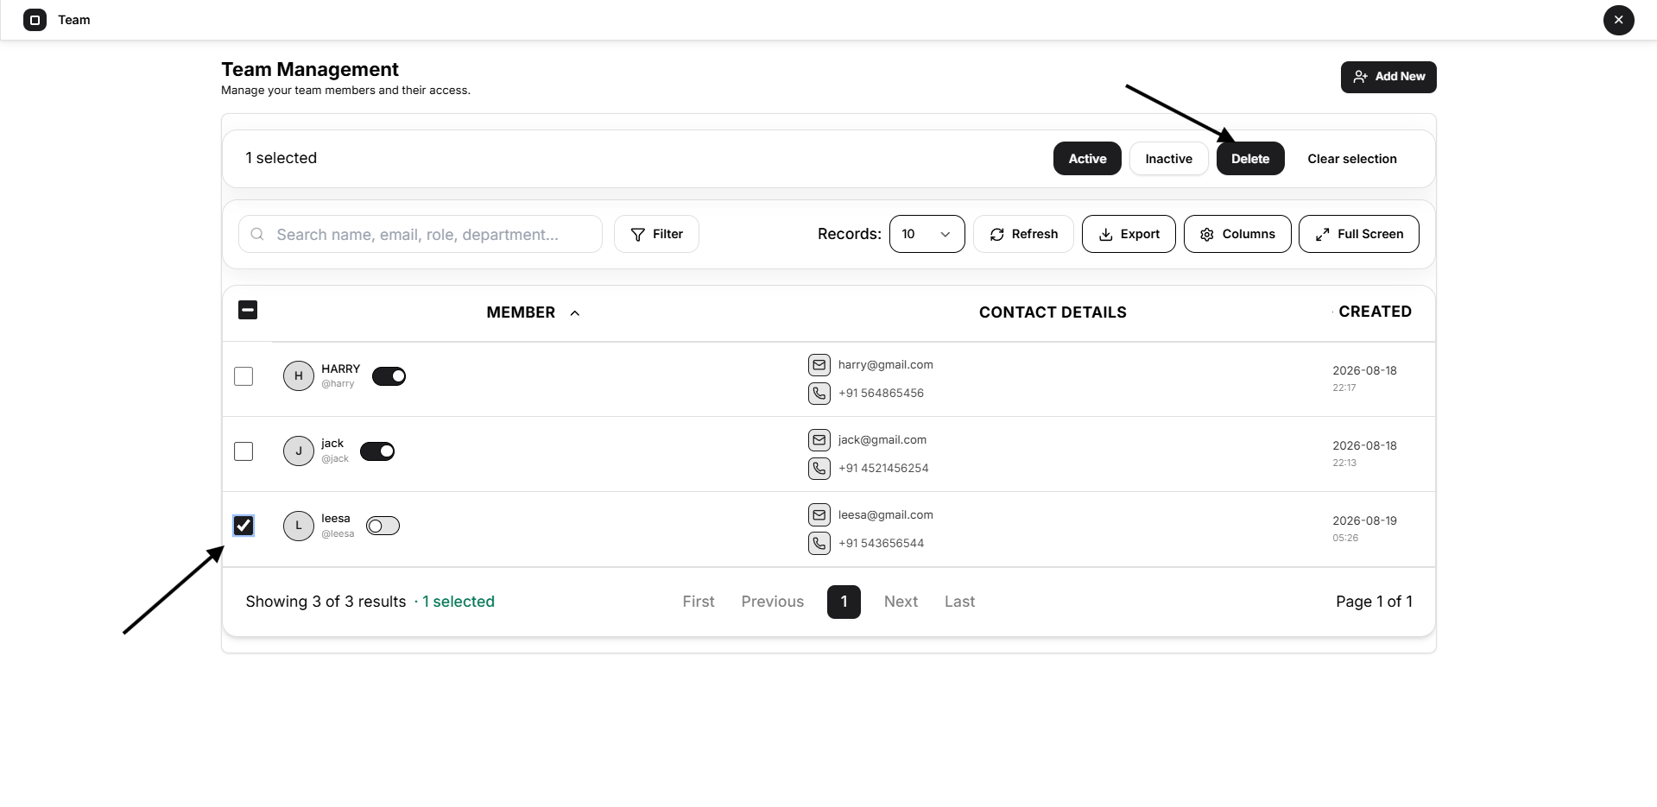Click the email icon beside leesa@gmail.com

pyautogui.click(x=819, y=515)
